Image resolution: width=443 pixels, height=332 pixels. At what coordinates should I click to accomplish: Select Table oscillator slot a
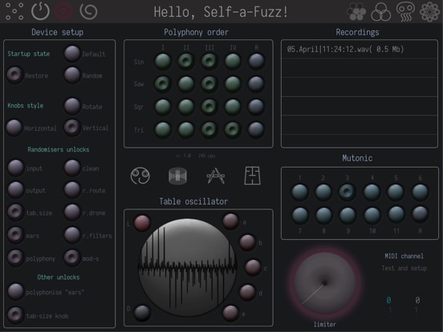coord(231,221)
